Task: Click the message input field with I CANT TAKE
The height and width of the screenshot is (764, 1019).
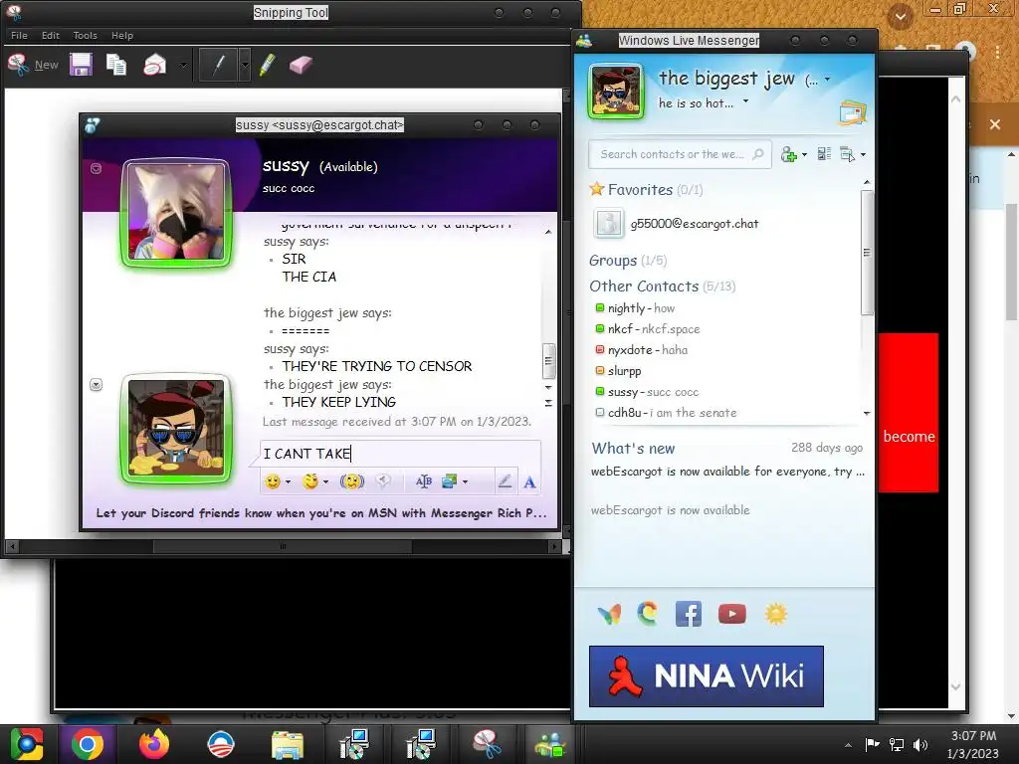Action: (400, 454)
